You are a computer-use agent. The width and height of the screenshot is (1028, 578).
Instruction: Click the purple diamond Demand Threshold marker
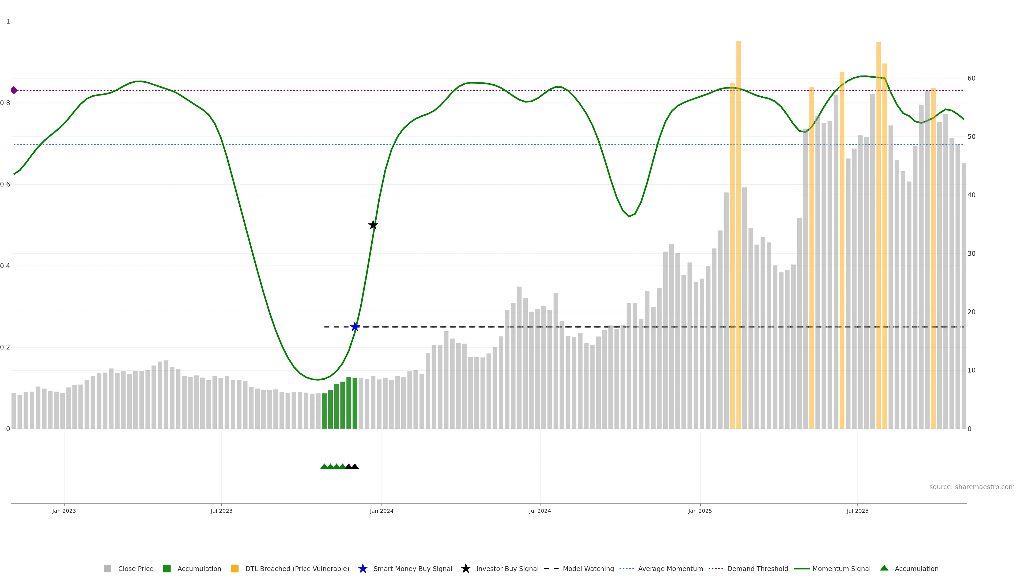[x=14, y=90]
